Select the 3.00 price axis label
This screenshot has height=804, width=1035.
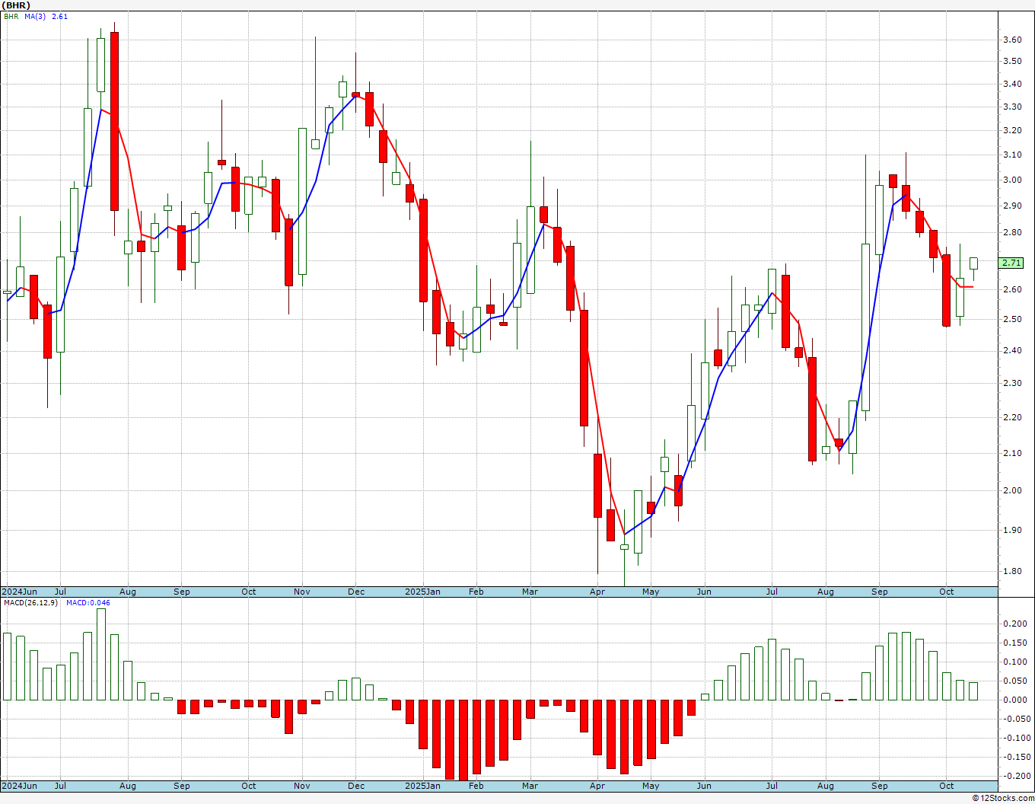(1012, 180)
